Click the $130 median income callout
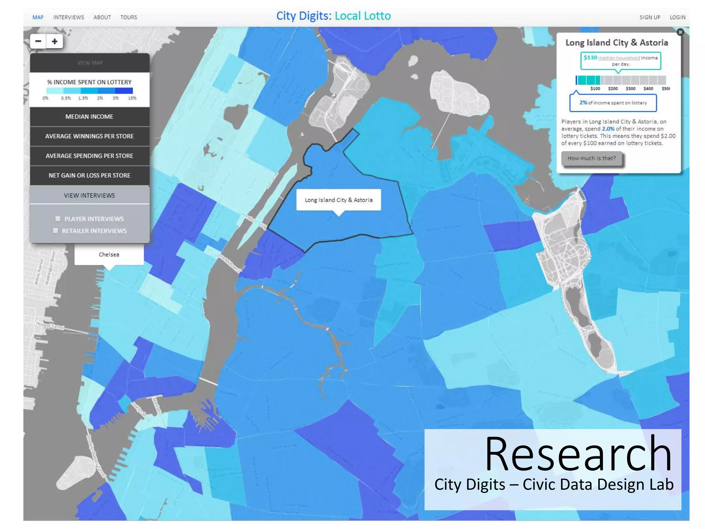705x529 pixels. [x=621, y=61]
